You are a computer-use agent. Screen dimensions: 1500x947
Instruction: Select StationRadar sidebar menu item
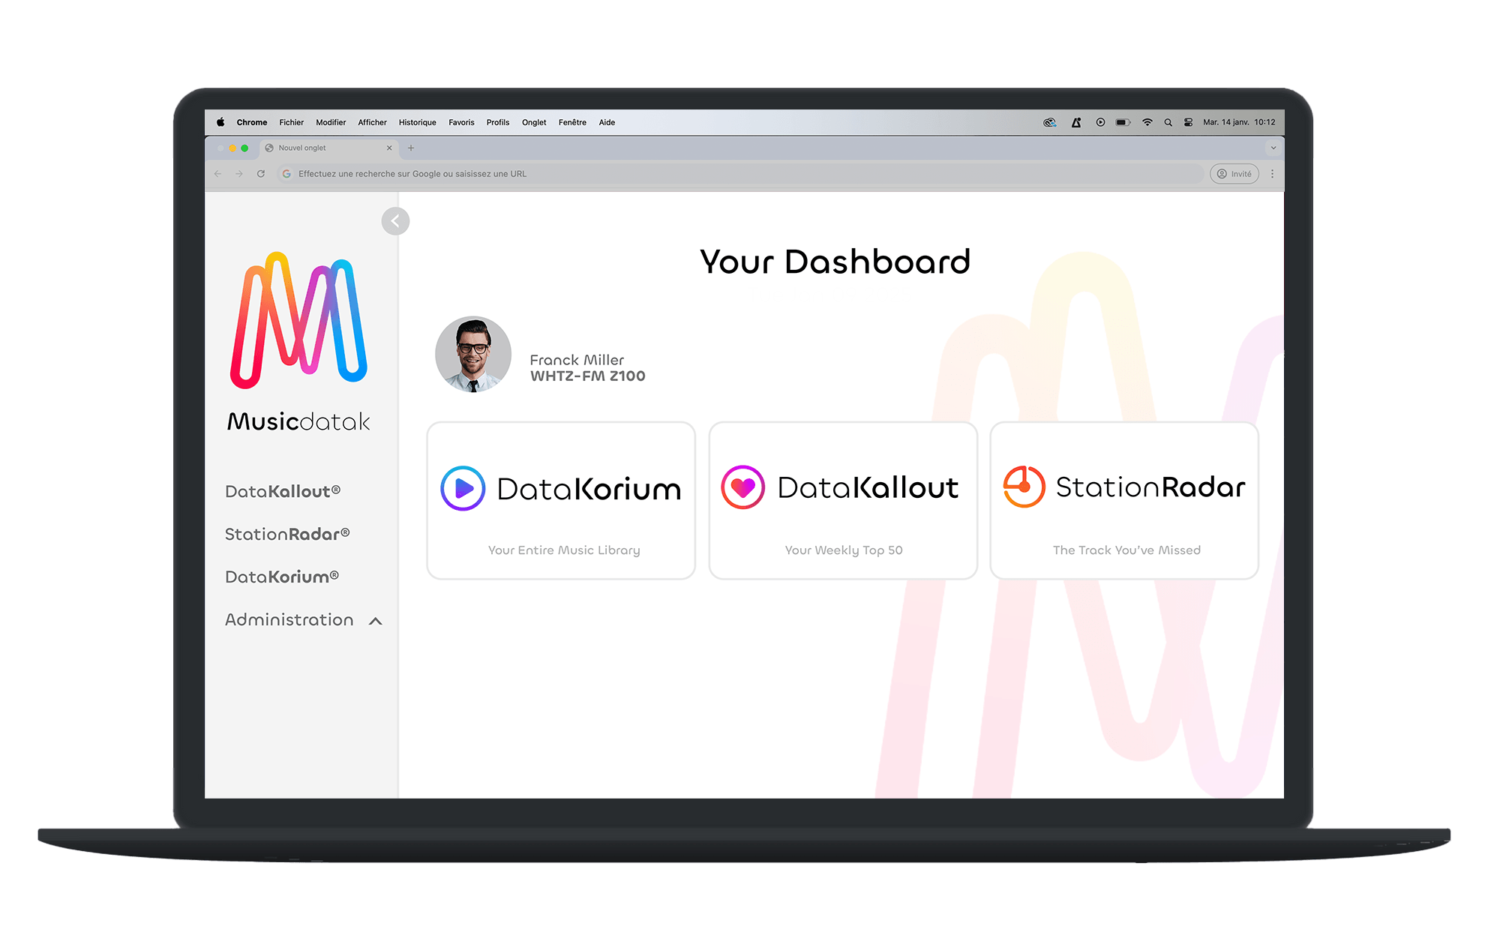click(286, 534)
